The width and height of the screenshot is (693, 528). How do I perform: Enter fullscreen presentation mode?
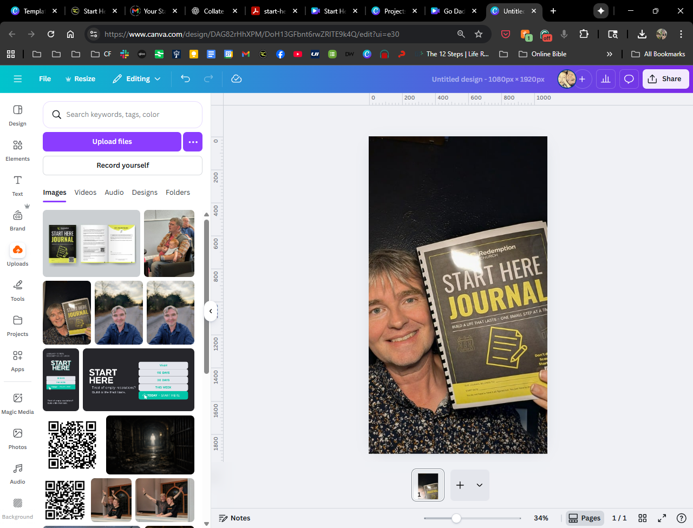pos(662,518)
